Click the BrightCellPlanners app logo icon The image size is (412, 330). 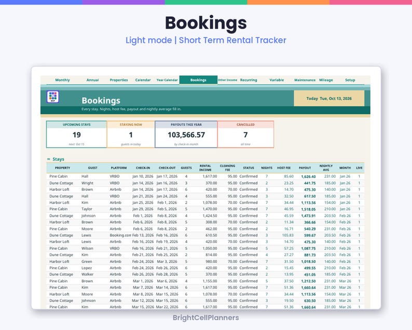pos(53,97)
